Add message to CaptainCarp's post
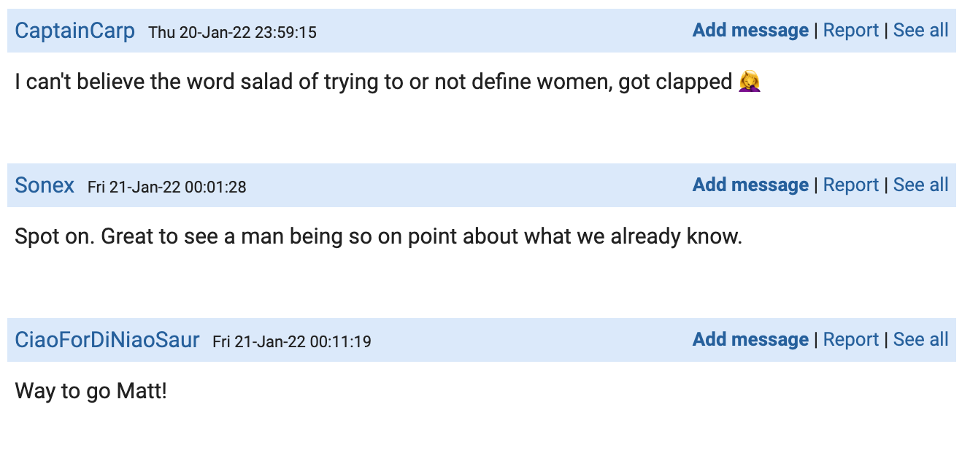The width and height of the screenshot is (962, 461). click(x=750, y=30)
